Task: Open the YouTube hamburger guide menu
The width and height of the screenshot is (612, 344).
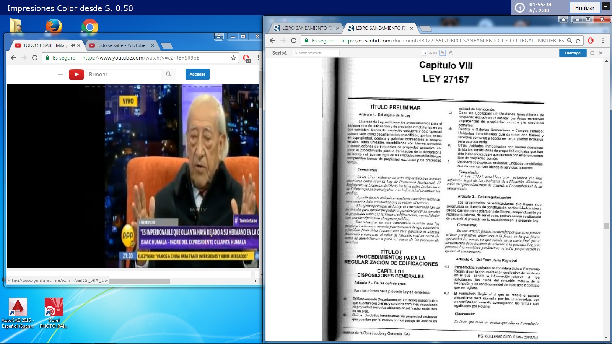Action: (x=60, y=75)
